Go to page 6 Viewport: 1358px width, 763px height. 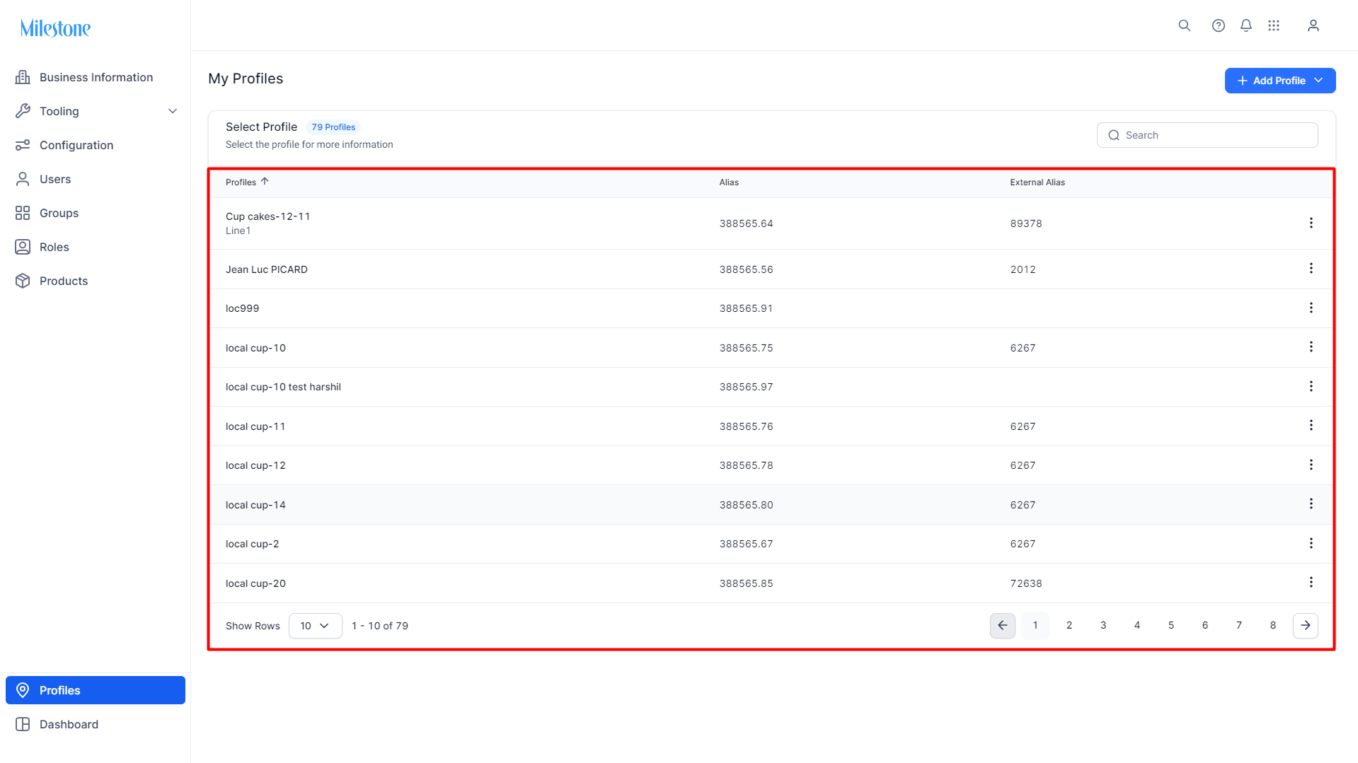click(x=1205, y=625)
